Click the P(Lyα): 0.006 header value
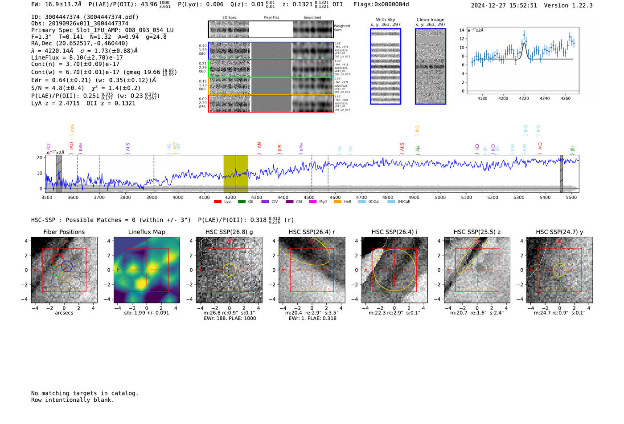The image size is (624, 424). [201, 4]
